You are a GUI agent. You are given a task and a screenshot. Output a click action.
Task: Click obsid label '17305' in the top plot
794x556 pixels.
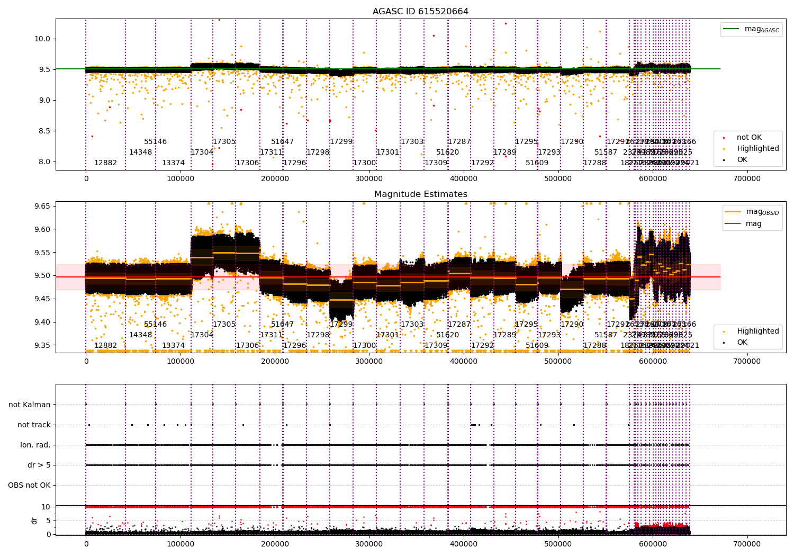pos(224,142)
